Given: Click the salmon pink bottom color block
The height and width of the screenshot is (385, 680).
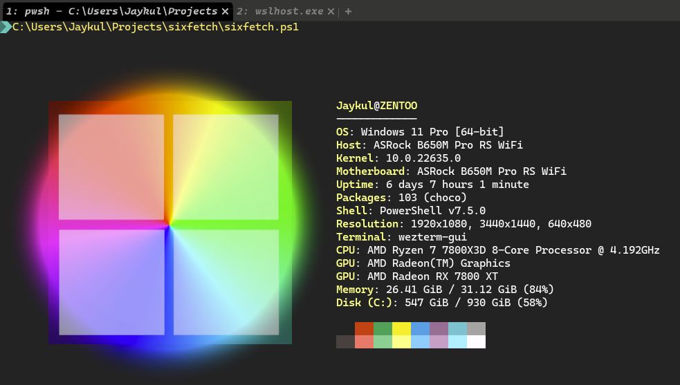Looking at the screenshot, I should (364, 341).
